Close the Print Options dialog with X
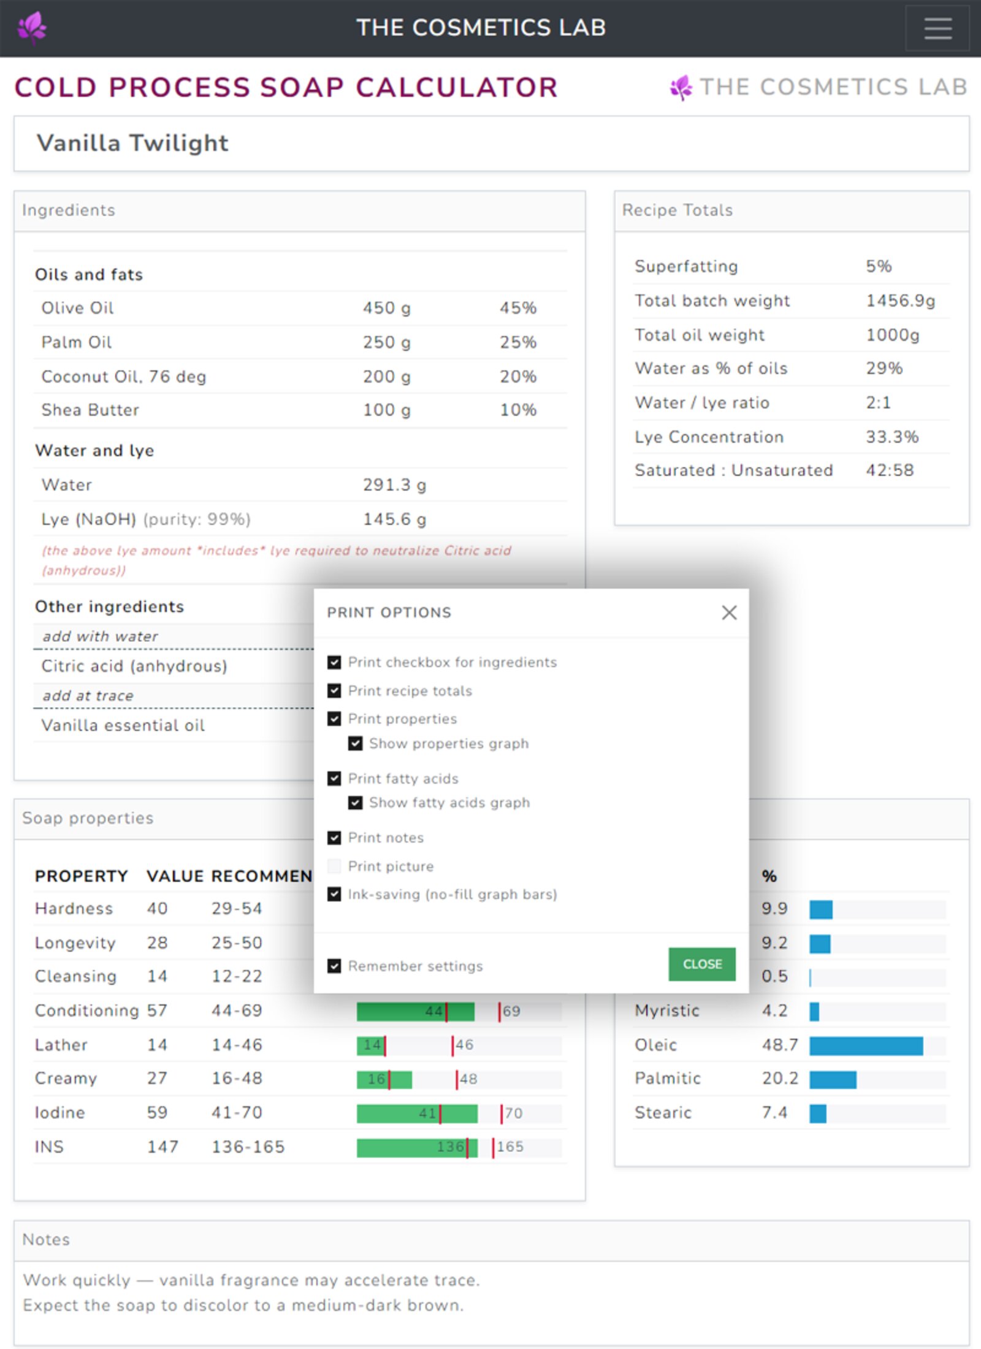The image size is (981, 1349). [x=728, y=613]
